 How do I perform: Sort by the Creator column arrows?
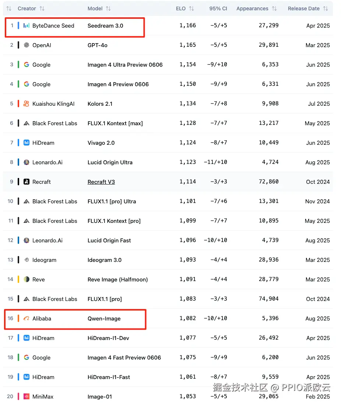pos(42,8)
